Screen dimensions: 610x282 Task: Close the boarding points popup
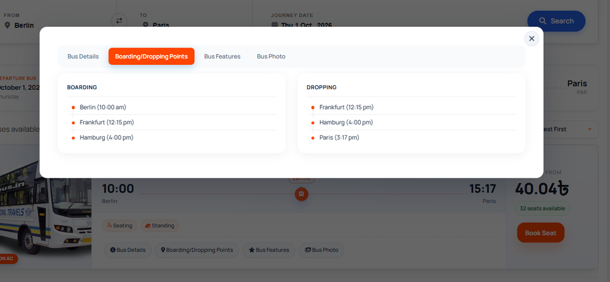(531, 39)
